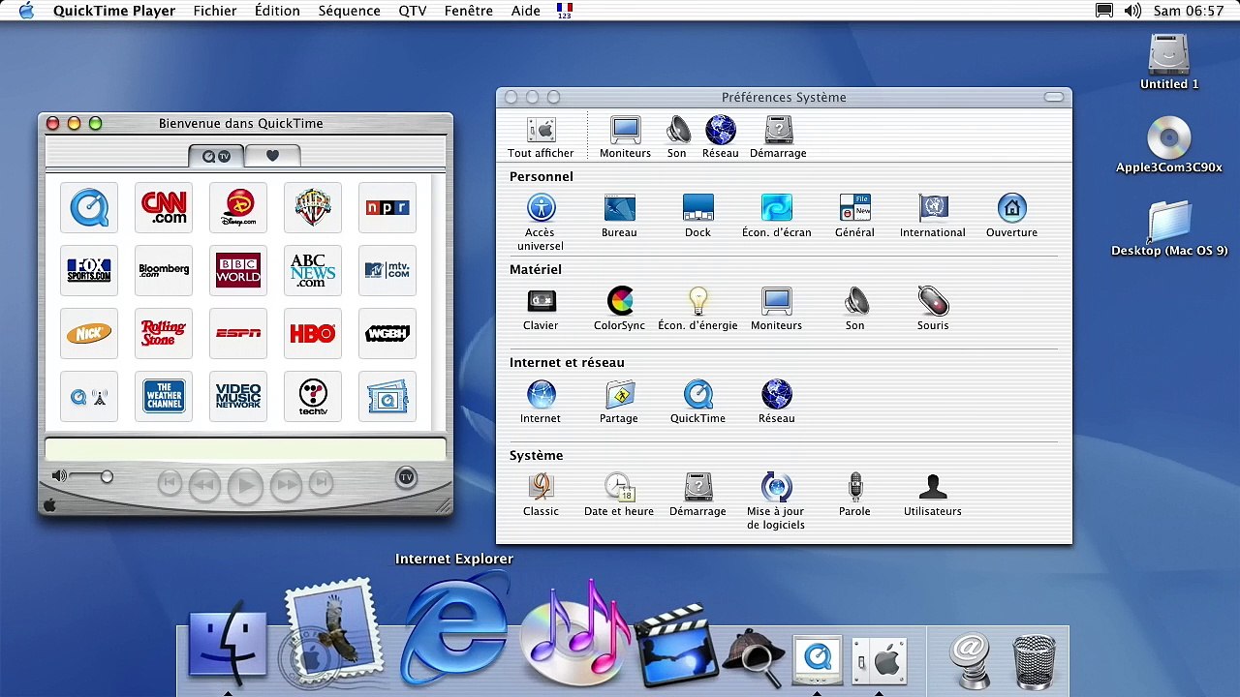1240x697 pixels.
Task: Open the Nick channel tile
Action: (89, 333)
